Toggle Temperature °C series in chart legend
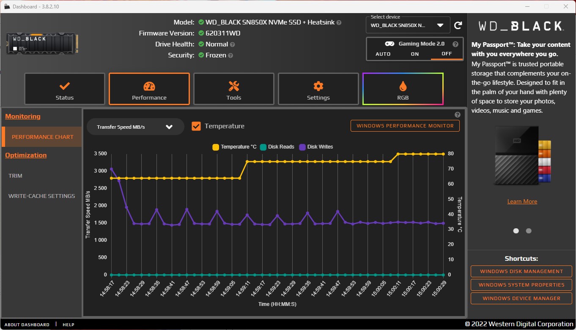 click(x=235, y=147)
